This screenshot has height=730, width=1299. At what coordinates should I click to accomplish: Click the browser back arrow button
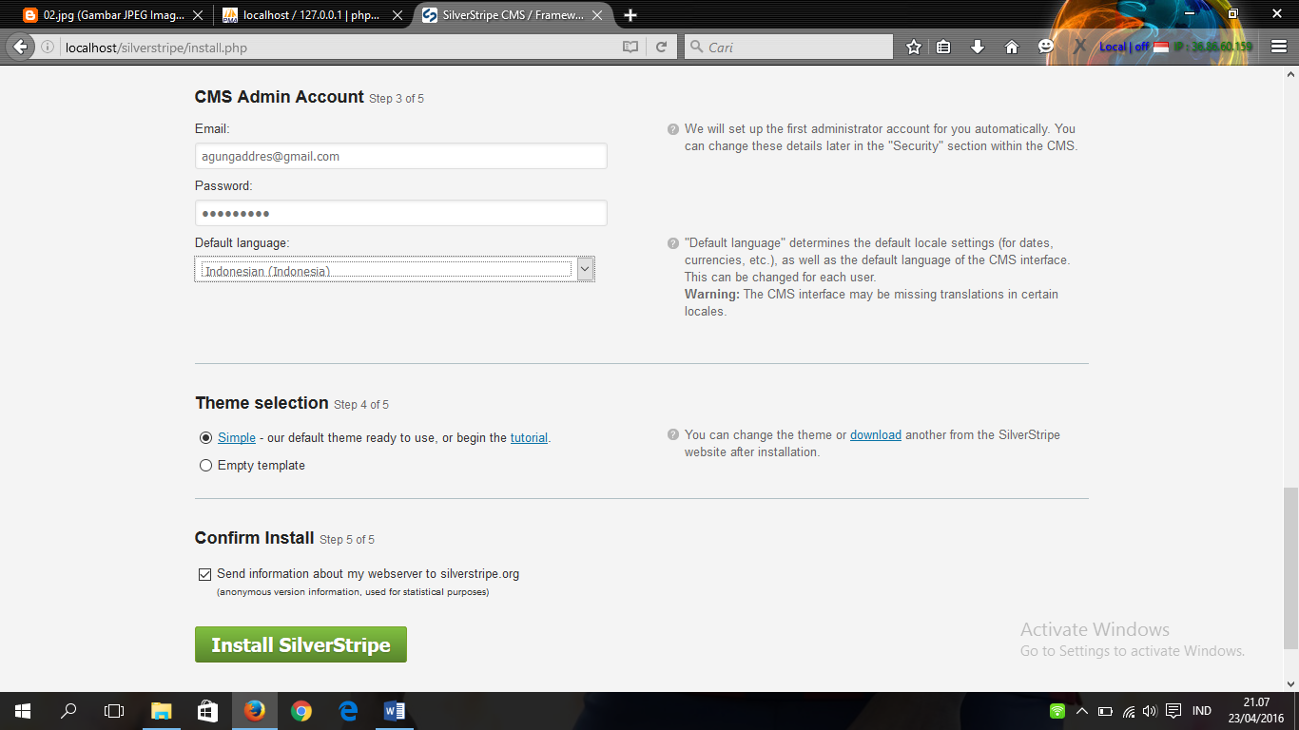[21, 47]
